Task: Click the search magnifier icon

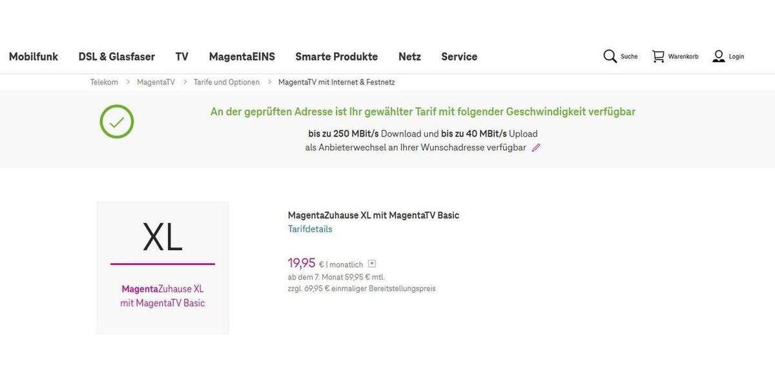Action: 610,56
